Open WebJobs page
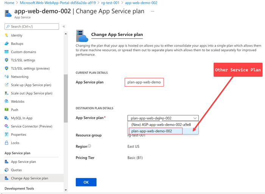Image resolution: width=265 pixels, height=194 pixels. [x=17, y=101]
